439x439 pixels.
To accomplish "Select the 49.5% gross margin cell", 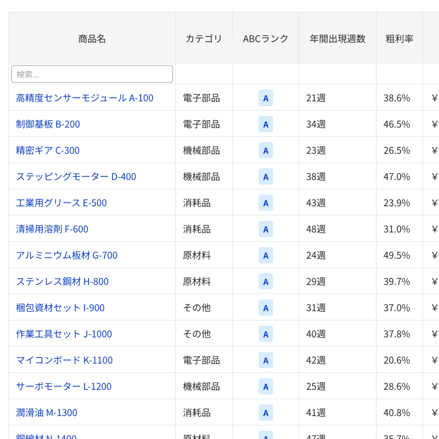I will point(399,255).
